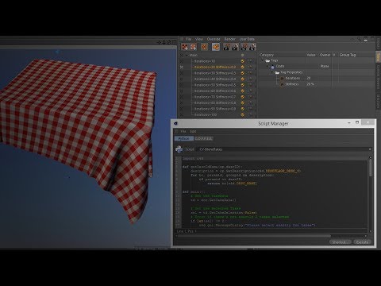Toggle render checkmark on Iterations=30 Stiffness=0.3 take

[242, 73]
